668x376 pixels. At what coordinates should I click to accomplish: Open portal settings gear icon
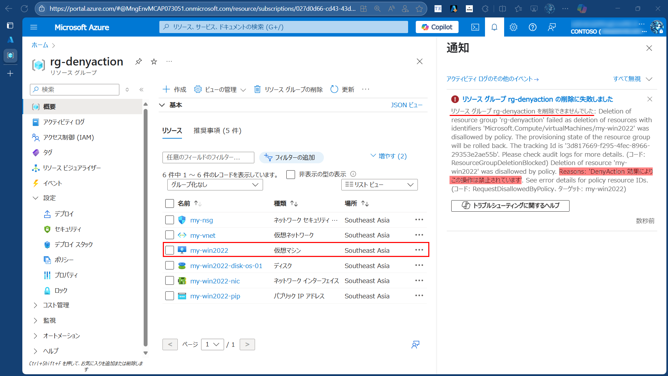[x=513, y=27]
